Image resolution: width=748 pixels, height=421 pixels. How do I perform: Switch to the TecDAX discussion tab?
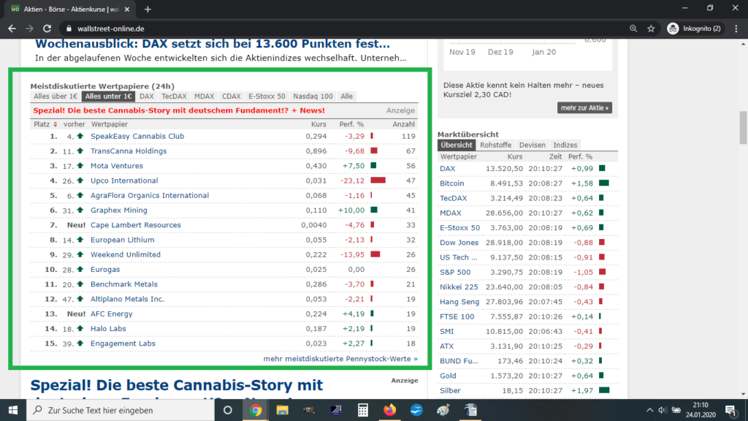(174, 96)
